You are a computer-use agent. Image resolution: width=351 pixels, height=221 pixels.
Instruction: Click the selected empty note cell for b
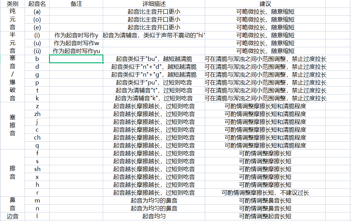coord(76,59)
